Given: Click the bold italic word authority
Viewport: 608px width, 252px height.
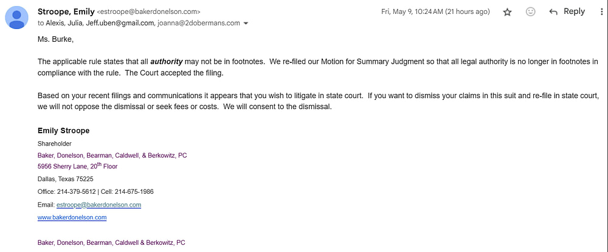Looking at the screenshot, I should click(167, 61).
